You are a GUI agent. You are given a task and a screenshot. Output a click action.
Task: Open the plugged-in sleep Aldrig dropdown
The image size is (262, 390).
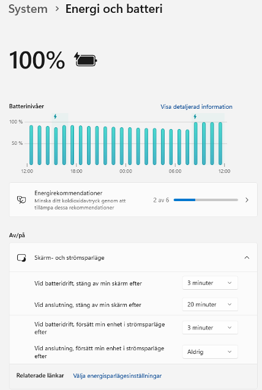tap(210, 351)
